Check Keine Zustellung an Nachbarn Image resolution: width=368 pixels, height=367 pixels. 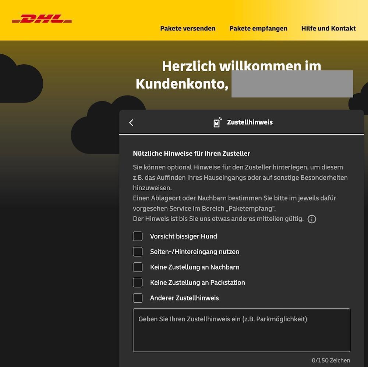[x=138, y=267]
